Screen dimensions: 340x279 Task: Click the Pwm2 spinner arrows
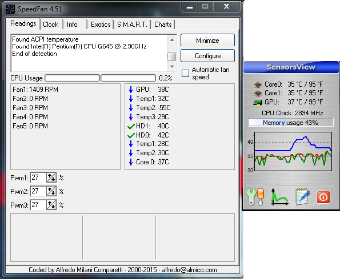pos(51,191)
